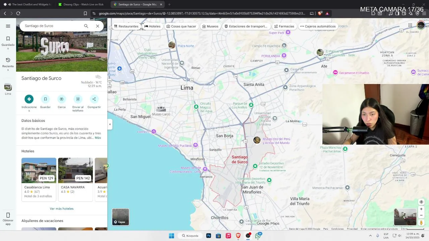Screen dimensions: 429x241
Task: Click the my-location target button
Action: 421,202
